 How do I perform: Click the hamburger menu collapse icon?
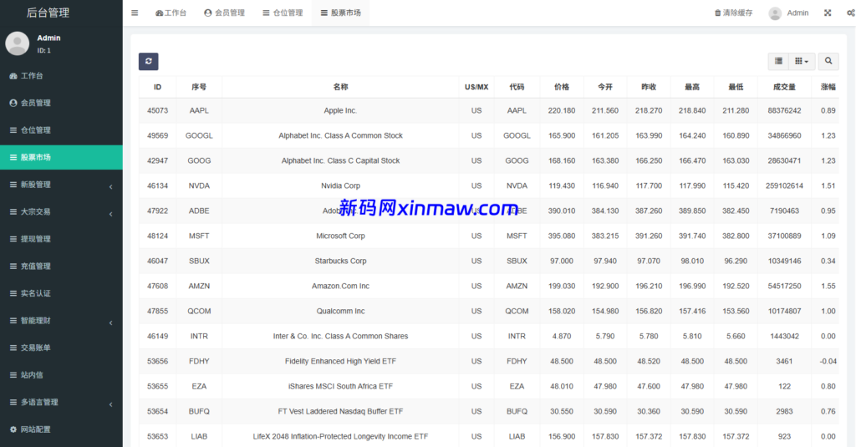(x=135, y=13)
